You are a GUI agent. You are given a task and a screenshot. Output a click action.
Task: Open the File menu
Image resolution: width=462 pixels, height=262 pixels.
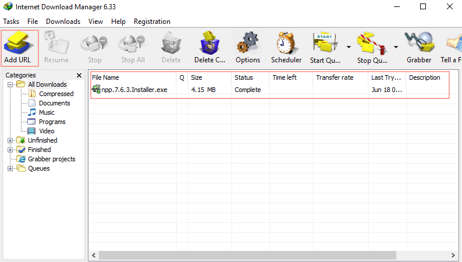pos(33,22)
